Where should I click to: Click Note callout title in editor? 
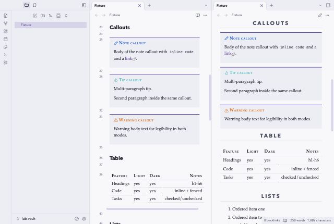tap(132, 43)
